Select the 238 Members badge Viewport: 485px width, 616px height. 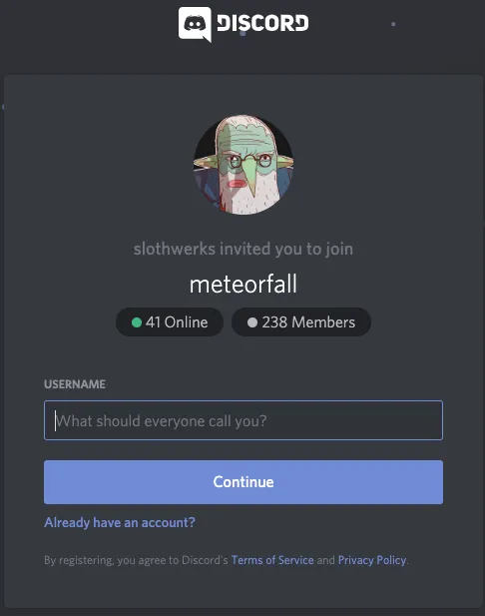point(301,322)
